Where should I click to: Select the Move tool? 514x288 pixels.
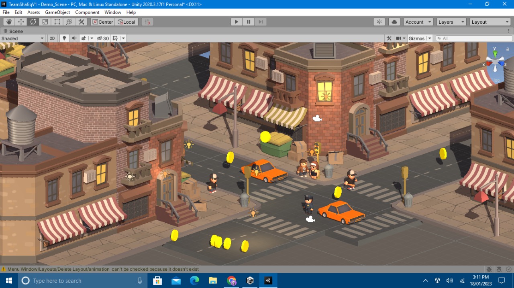click(21, 22)
